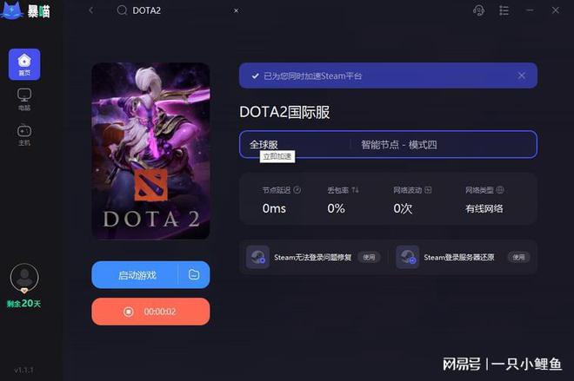Dismiss the 已为您同时加速Steam平台 banner
574x381 pixels.
click(521, 76)
